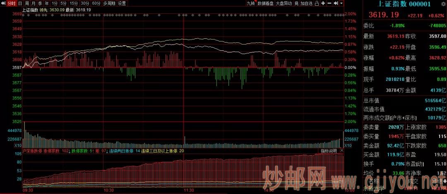Switch to the 周 weekly chart
Image resolution: width=447 pixels, height=194 pixels.
[x=26, y=3]
